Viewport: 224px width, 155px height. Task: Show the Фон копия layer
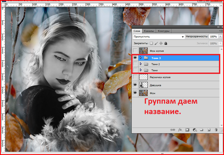tap(135, 51)
